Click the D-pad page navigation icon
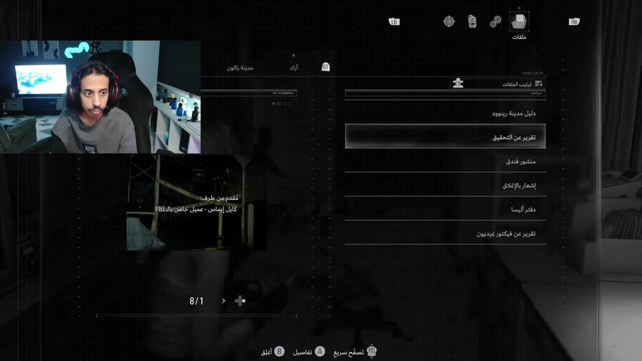This screenshot has width=642, height=361. [240, 301]
